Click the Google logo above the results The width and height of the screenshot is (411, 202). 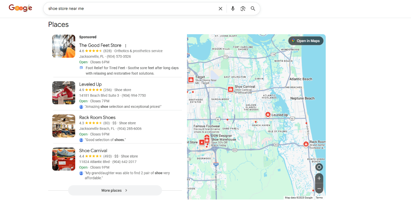tap(20, 8)
